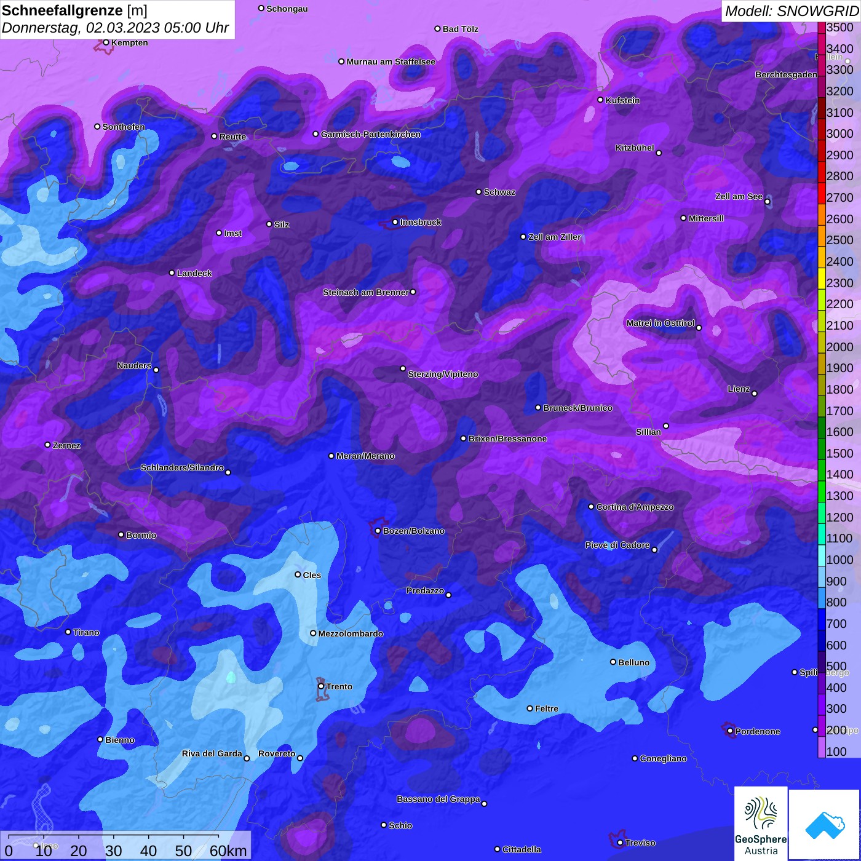Viewport: 861px width, 861px height.
Task: Click the Mittersill label
Action: (706, 218)
